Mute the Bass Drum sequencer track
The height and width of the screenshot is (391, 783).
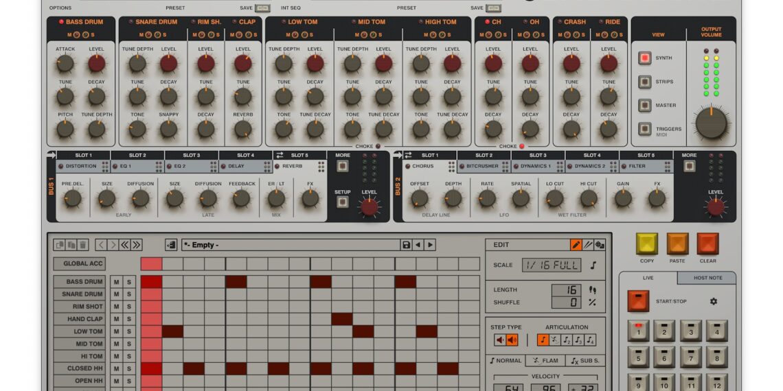(x=116, y=282)
